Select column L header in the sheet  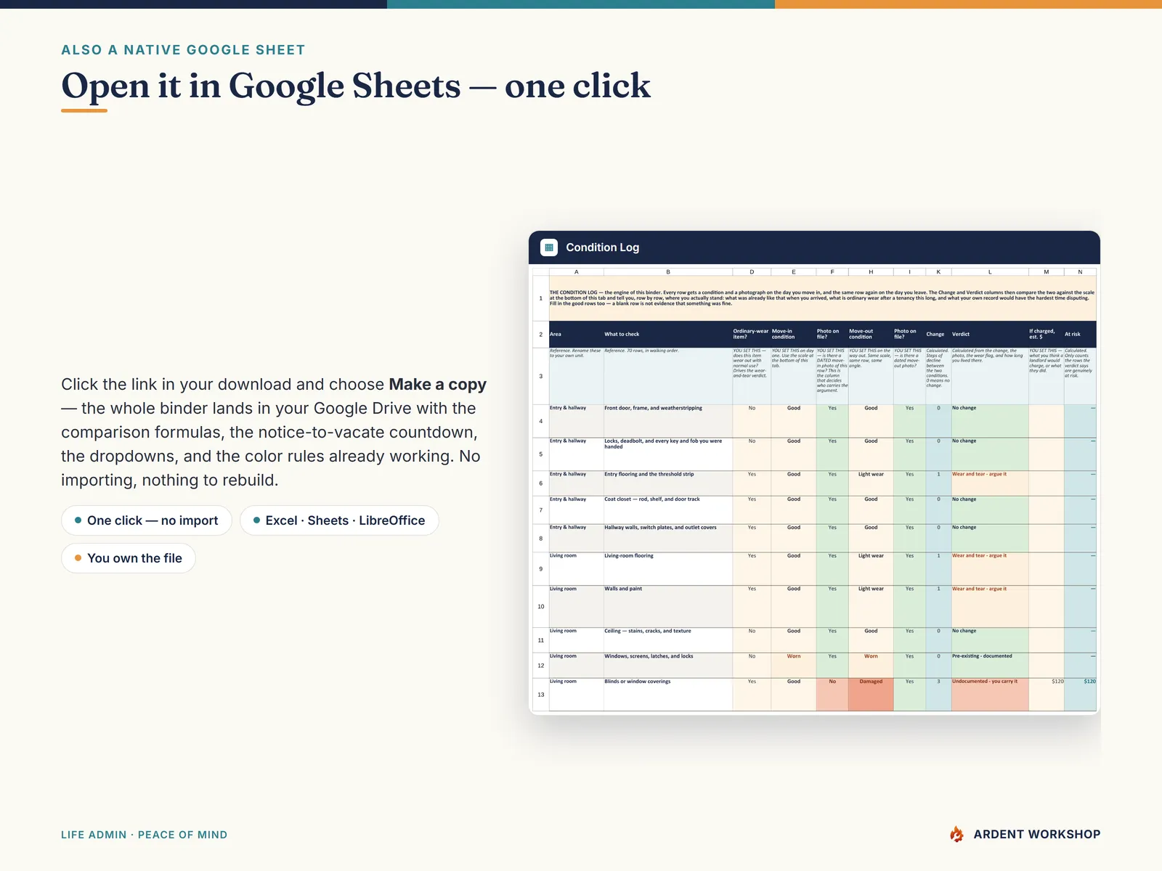(990, 271)
